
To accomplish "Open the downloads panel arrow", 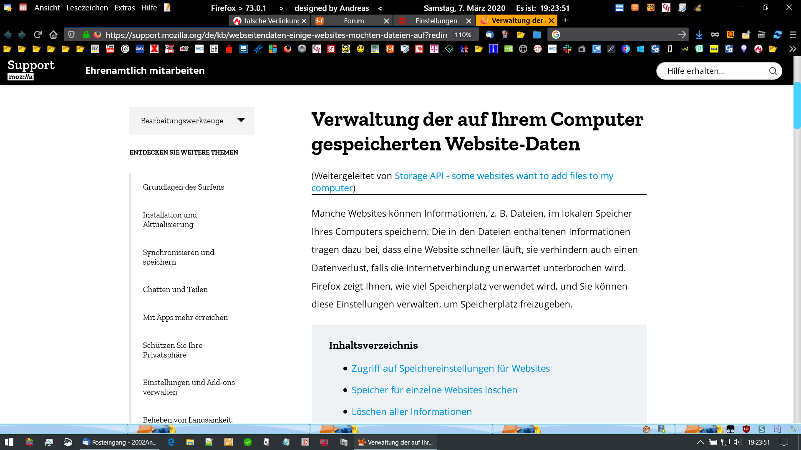I will (x=699, y=35).
